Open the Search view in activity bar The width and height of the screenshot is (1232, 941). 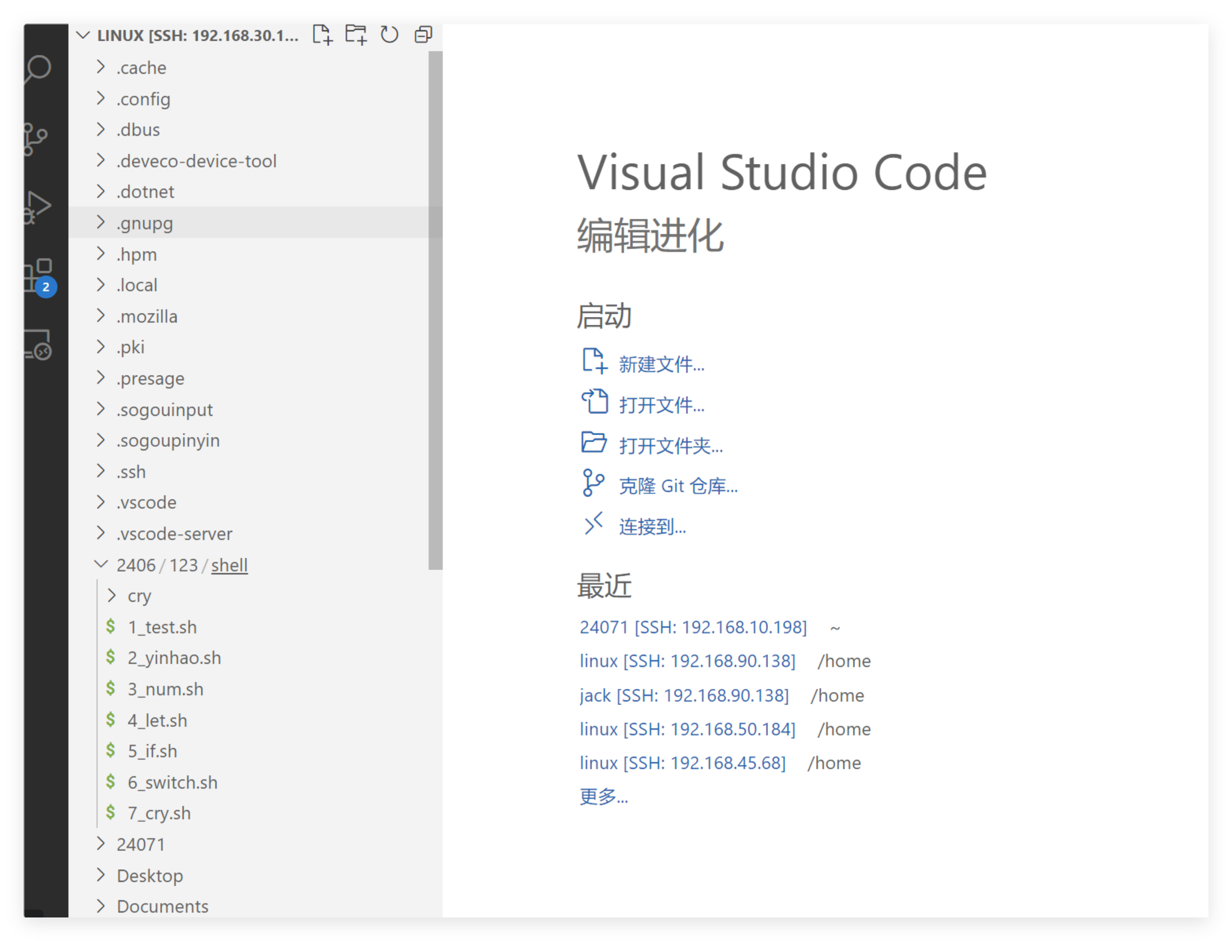pos(39,69)
